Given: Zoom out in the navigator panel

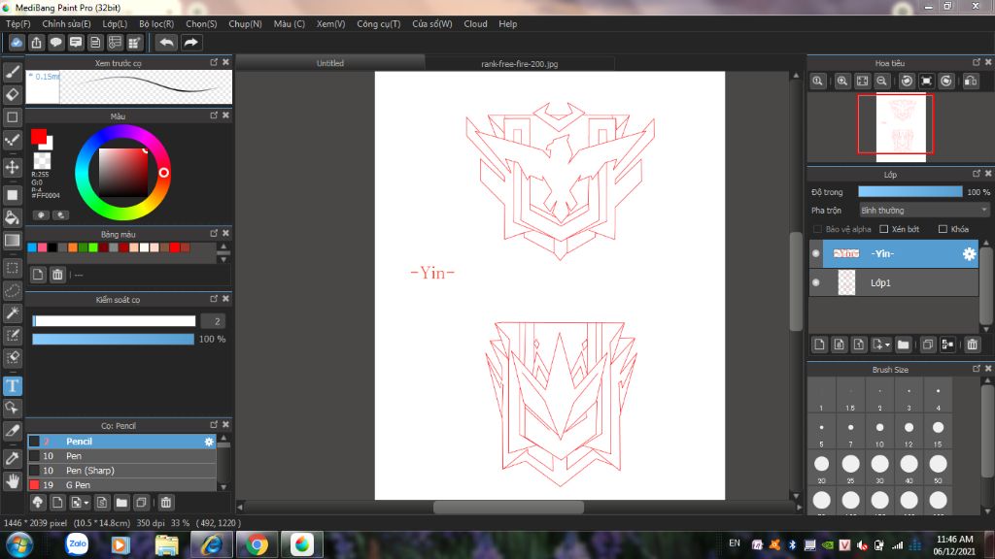Looking at the screenshot, I should tap(881, 82).
